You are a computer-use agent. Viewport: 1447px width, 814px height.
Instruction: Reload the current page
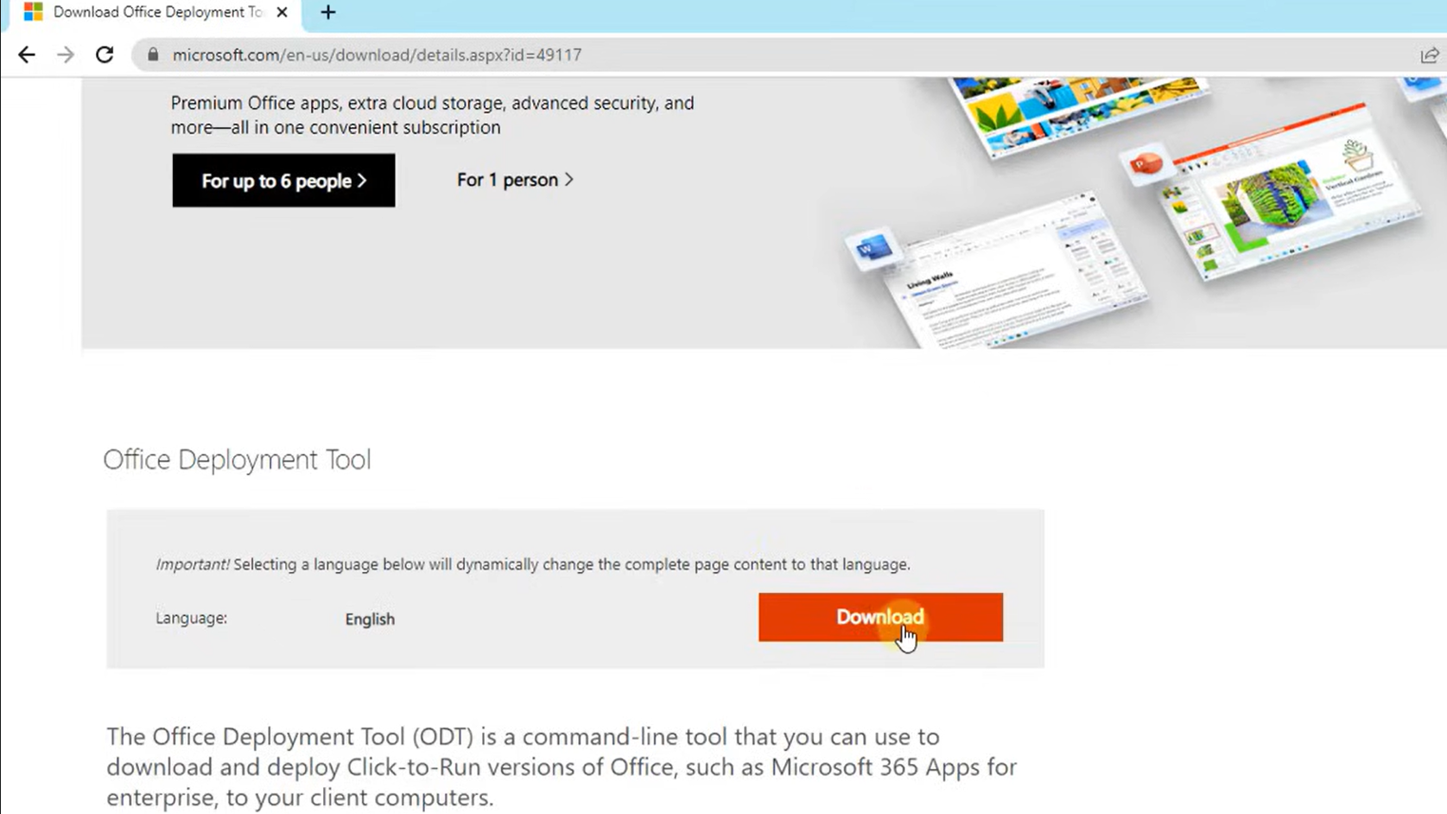tap(105, 54)
